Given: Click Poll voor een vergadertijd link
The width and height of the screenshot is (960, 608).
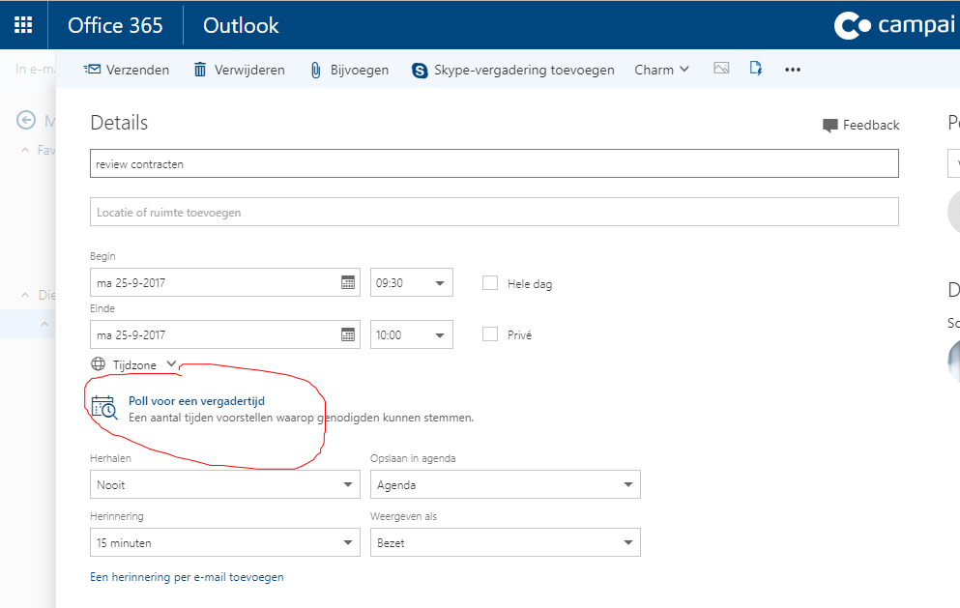Looking at the screenshot, I should click(196, 400).
